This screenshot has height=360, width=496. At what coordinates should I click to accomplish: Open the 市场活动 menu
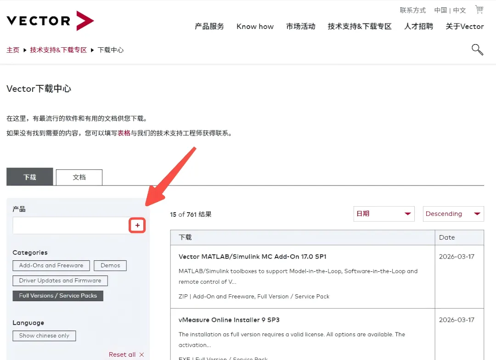click(300, 26)
